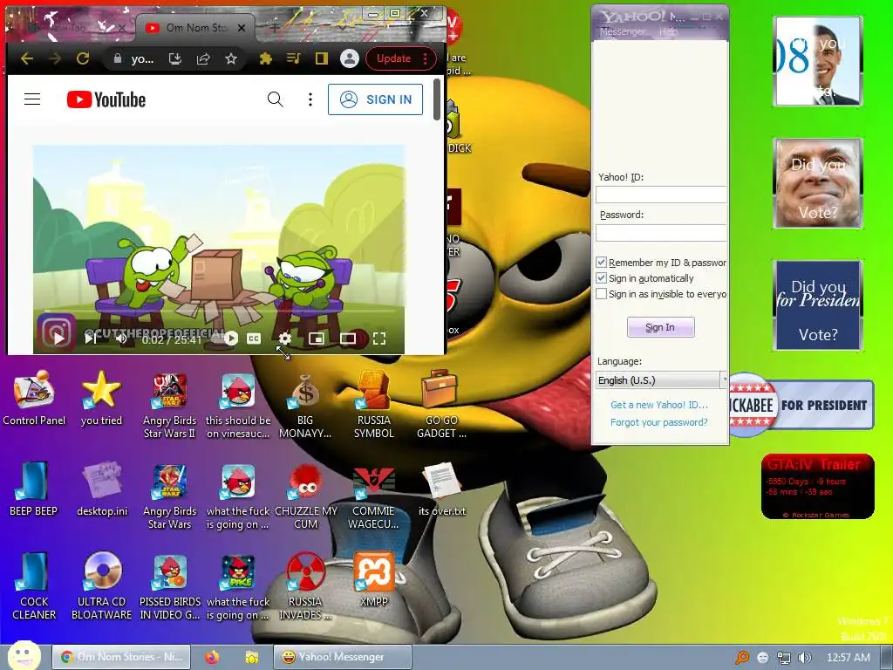The image size is (893, 670).
Task: Select BIG MONAYY money bag icon
Action: (x=305, y=406)
